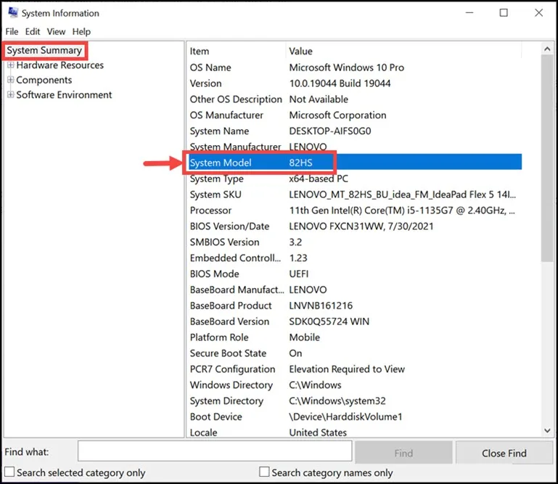Minimize the System Information window
The height and width of the screenshot is (484, 558).
click(x=469, y=13)
